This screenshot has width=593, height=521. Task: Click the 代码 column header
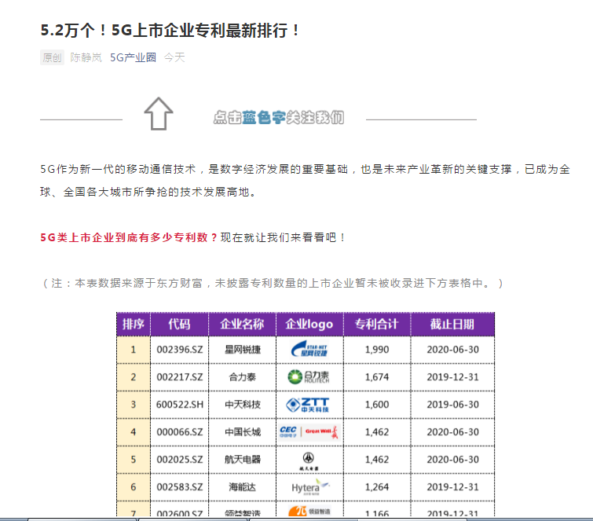(179, 325)
